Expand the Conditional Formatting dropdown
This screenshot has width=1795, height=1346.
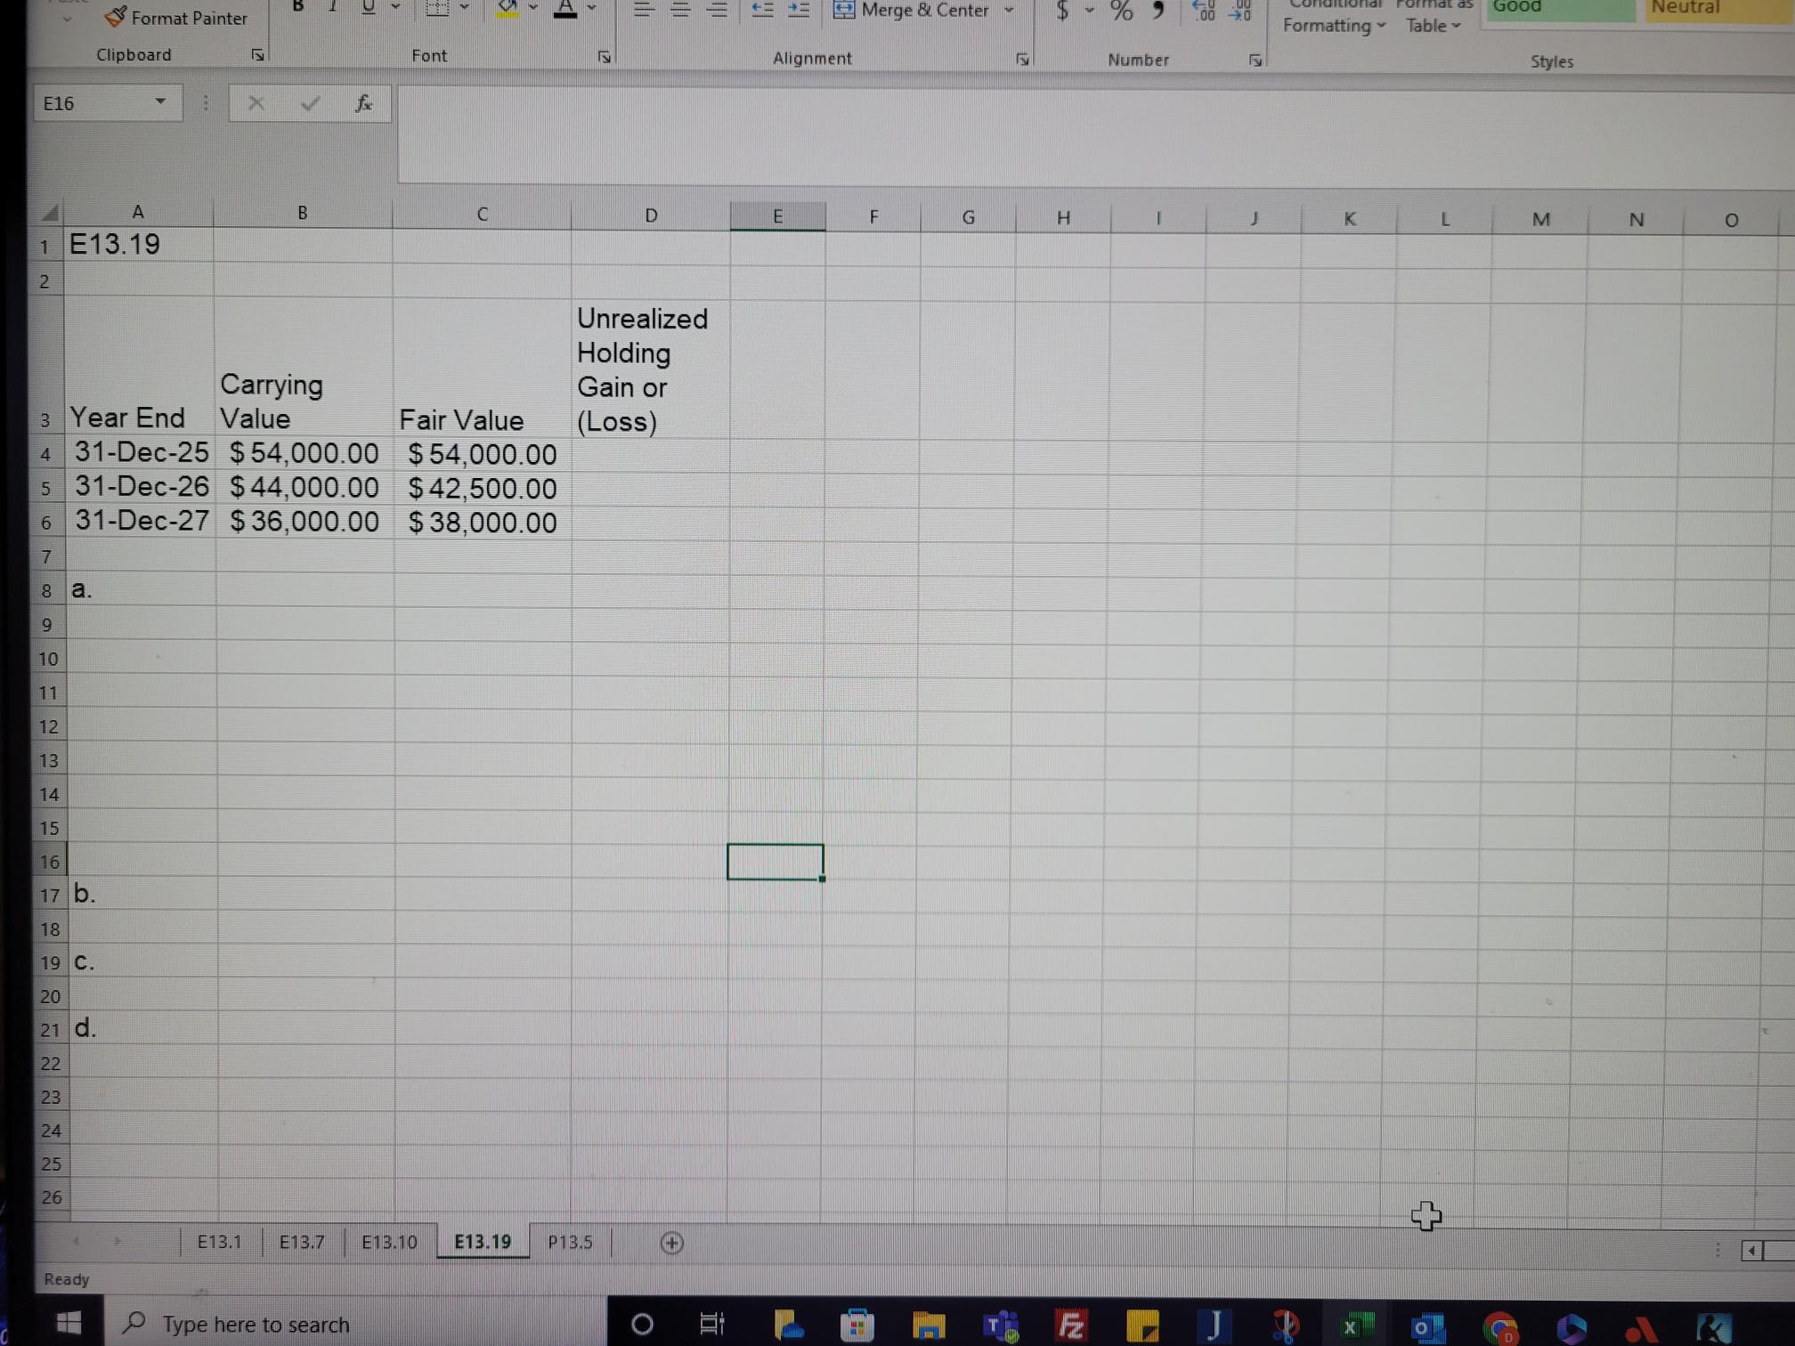tap(1333, 25)
